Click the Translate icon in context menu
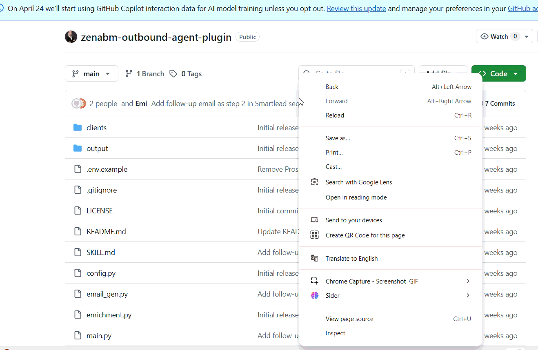The height and width of the screenshot is (350, 538). click(314, 258)
